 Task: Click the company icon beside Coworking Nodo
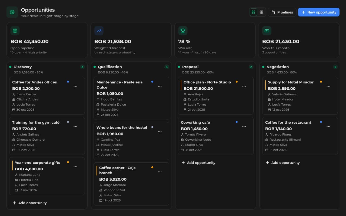[x=182, y=140]
